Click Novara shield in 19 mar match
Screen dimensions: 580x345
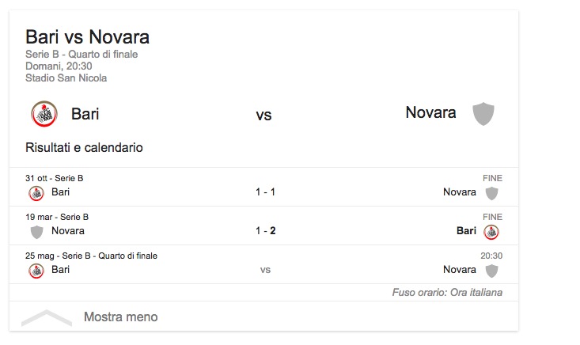[36, 231]
